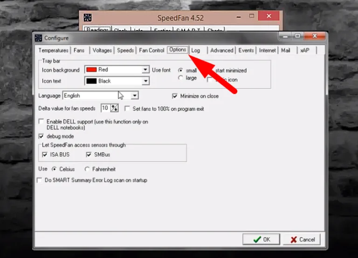This screenshot has width=358, height=258.
Task: Switch to the Advanced tab
Action: [222, 50]
